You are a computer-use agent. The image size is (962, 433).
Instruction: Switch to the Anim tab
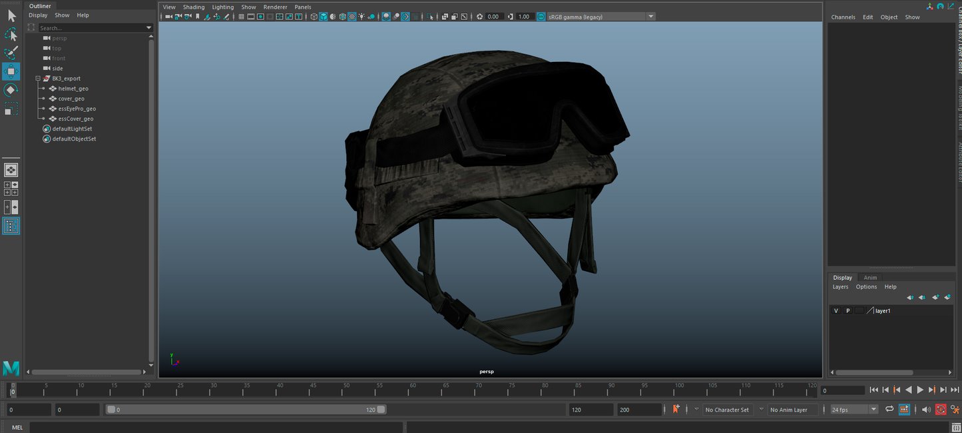coord(871,278)
